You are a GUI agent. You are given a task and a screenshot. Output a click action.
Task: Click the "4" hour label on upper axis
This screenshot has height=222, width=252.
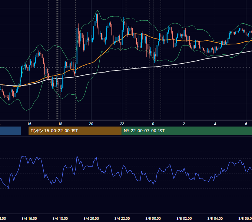tap(215, 124)
